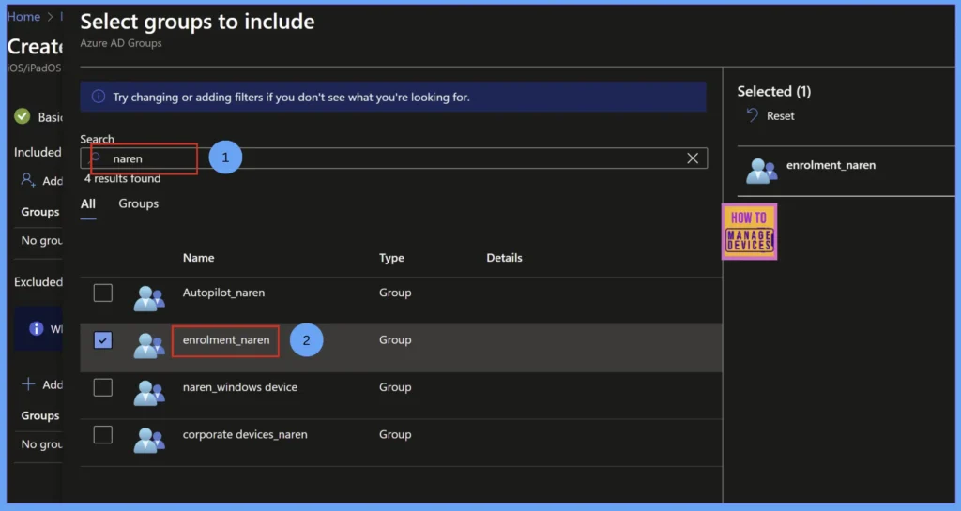This screenshot has height=511, width=961.
Task: Tick the Autopilot_naren checkbox
Action: pyautogui.click(x=103, y=293)
